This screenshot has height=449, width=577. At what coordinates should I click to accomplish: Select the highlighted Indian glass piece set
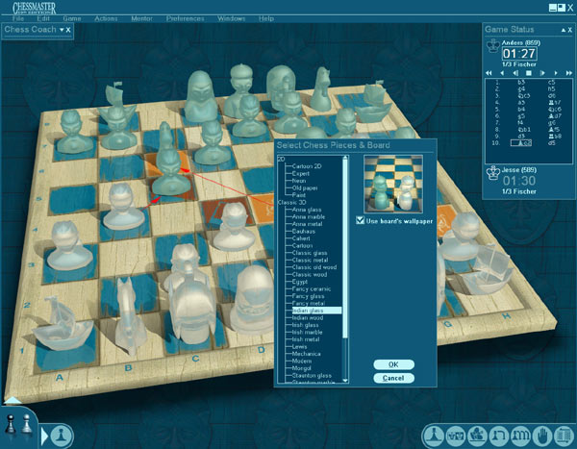pyautogui.click(x=316, y=311)
